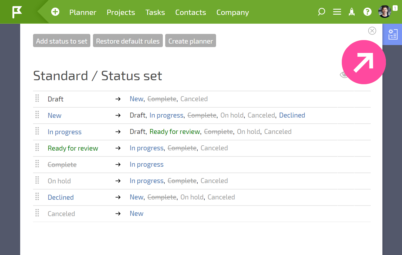Click Declined in the New row's transitions
Screen dimensions: 402x255
tap(292, 115)
